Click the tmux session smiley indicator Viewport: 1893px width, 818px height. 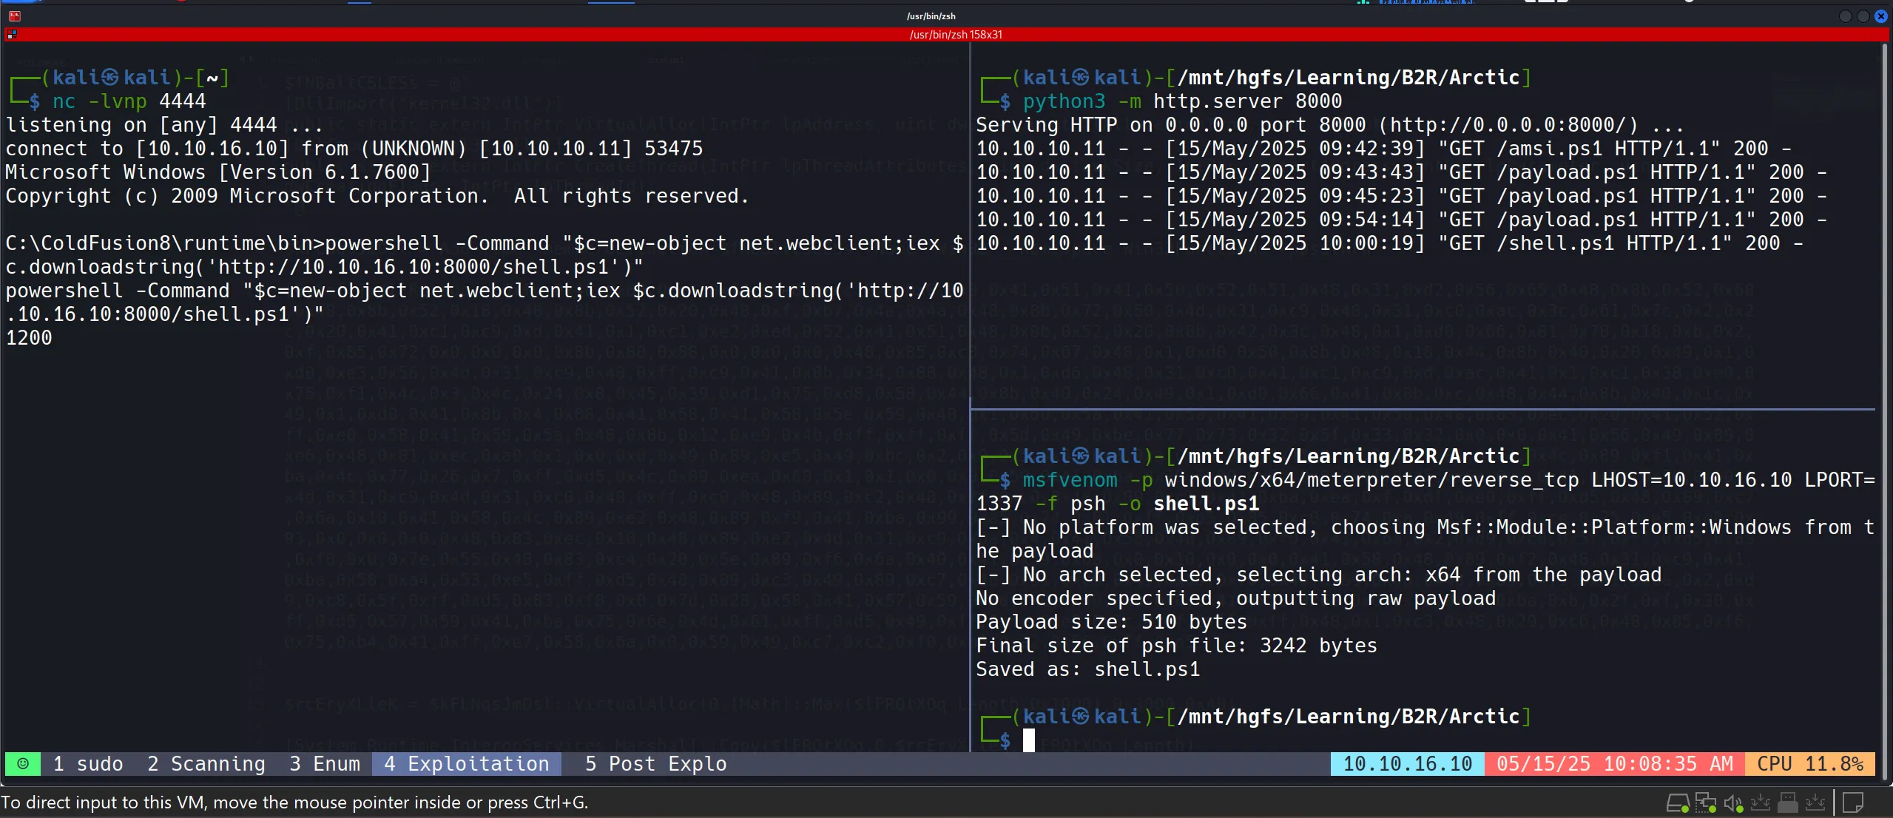pyautogui.click(x=23, y=764)
